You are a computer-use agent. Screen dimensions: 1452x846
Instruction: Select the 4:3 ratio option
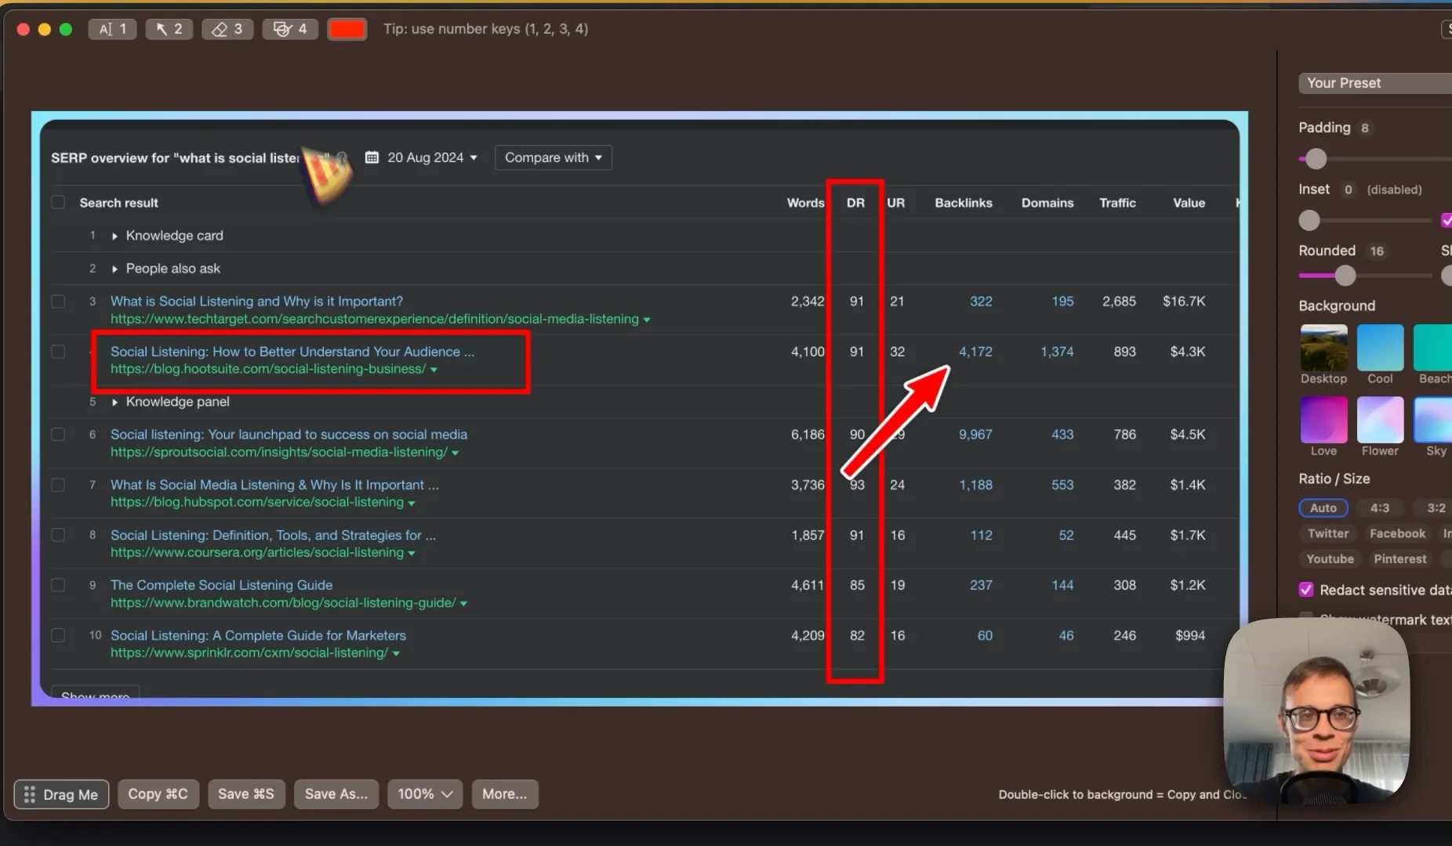coord(1380,508)
